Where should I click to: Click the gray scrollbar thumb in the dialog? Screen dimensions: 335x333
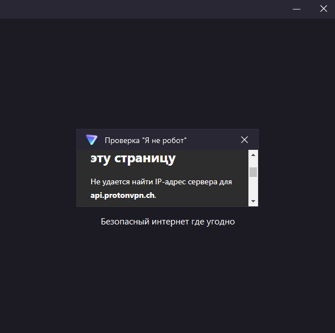tap(253, 172)
